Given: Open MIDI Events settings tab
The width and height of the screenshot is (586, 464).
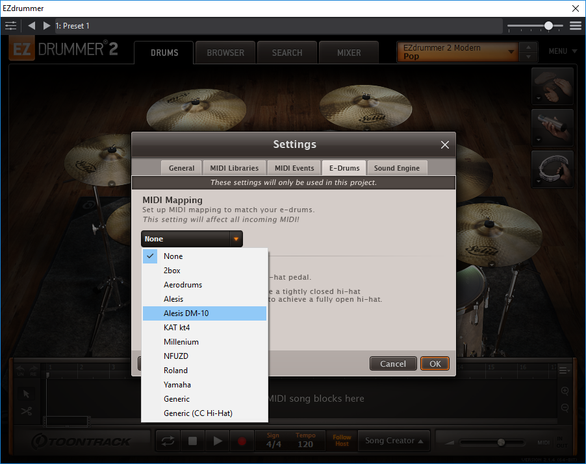Looking at the screenshot, I should coord(294,168).
